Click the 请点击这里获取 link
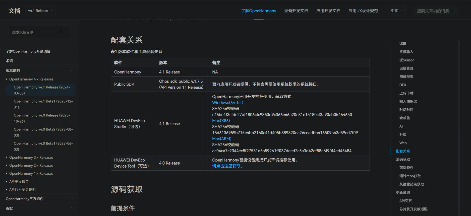Screen dimensions: 471x216 tap(226, 166)
